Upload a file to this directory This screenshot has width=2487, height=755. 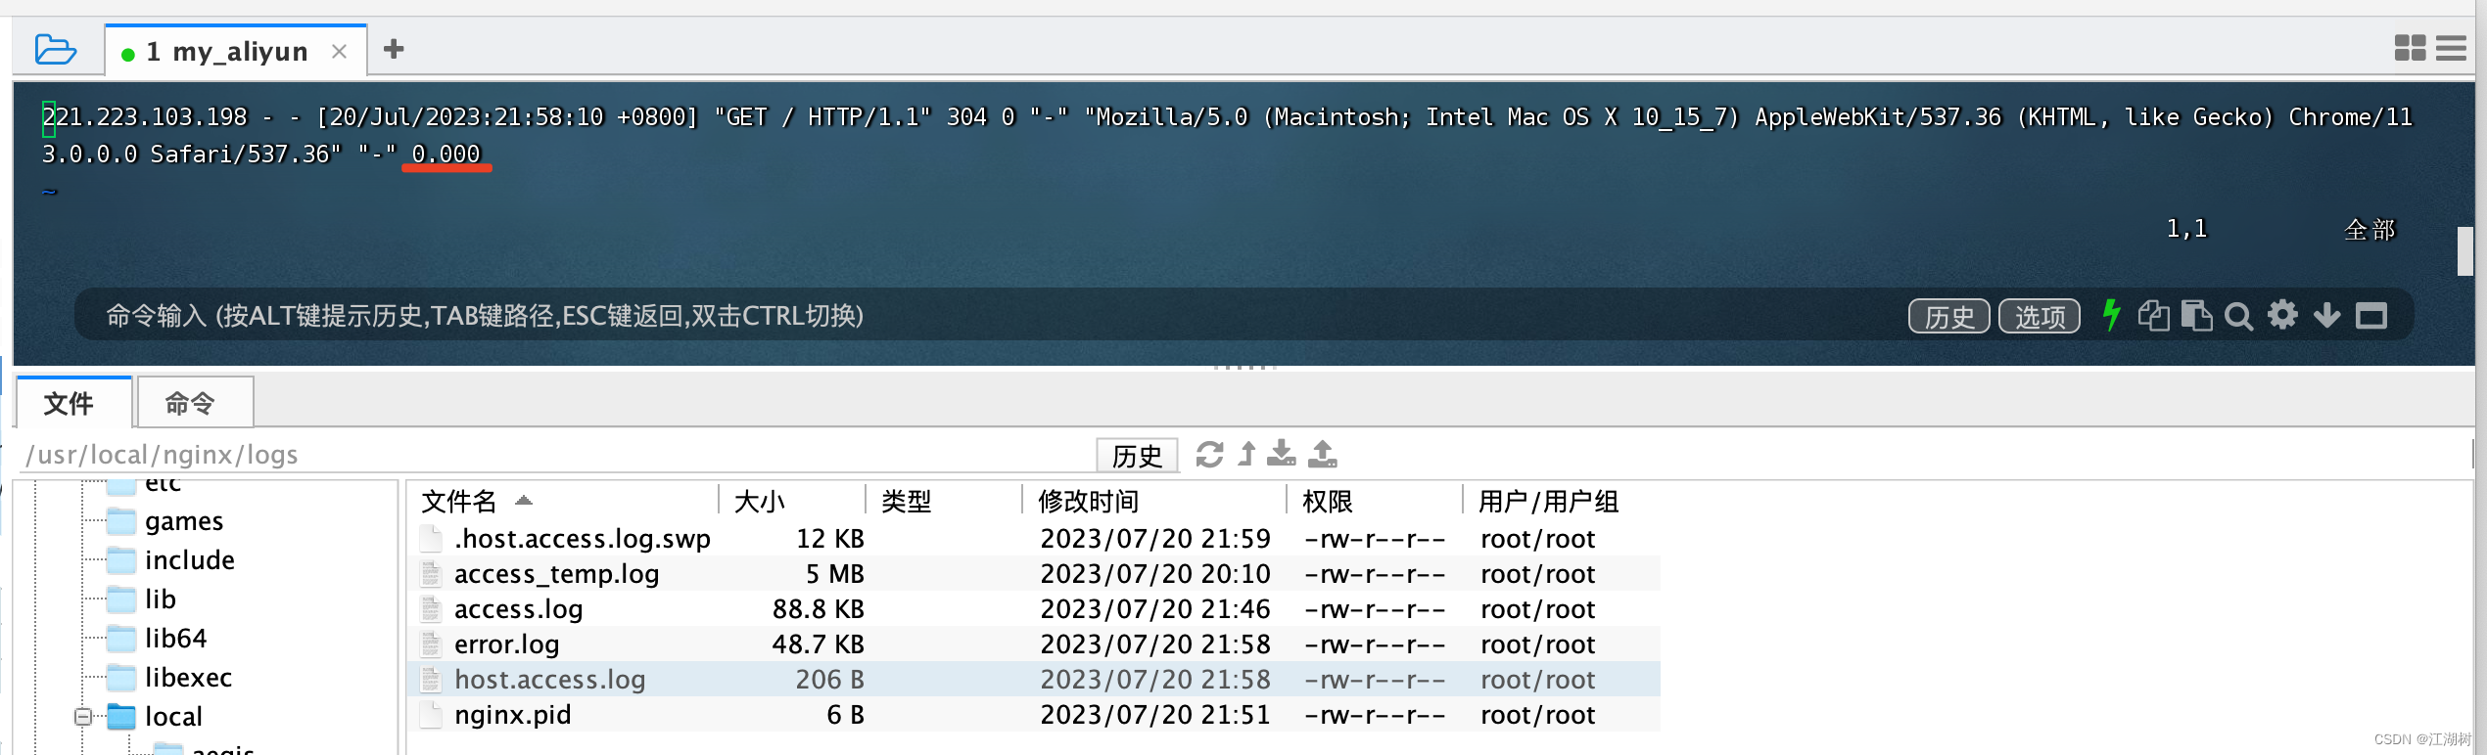(x=1323, y=454)
